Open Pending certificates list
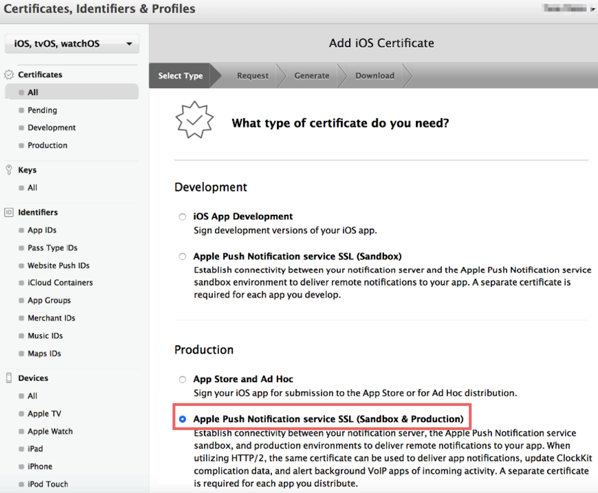The height and width of the screenshot is (493, 598). (42, 110)
